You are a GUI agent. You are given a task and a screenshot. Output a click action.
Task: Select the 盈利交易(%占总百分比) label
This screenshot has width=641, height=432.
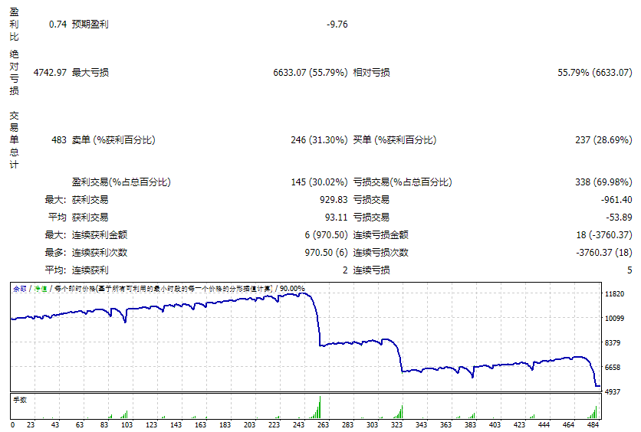(x=121, y=182)
